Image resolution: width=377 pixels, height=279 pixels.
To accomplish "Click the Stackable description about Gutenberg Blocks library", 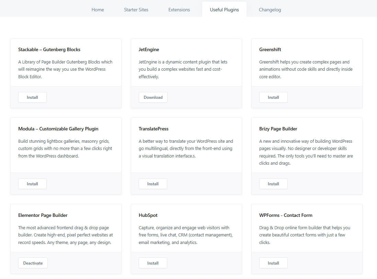I will point(65,69).
